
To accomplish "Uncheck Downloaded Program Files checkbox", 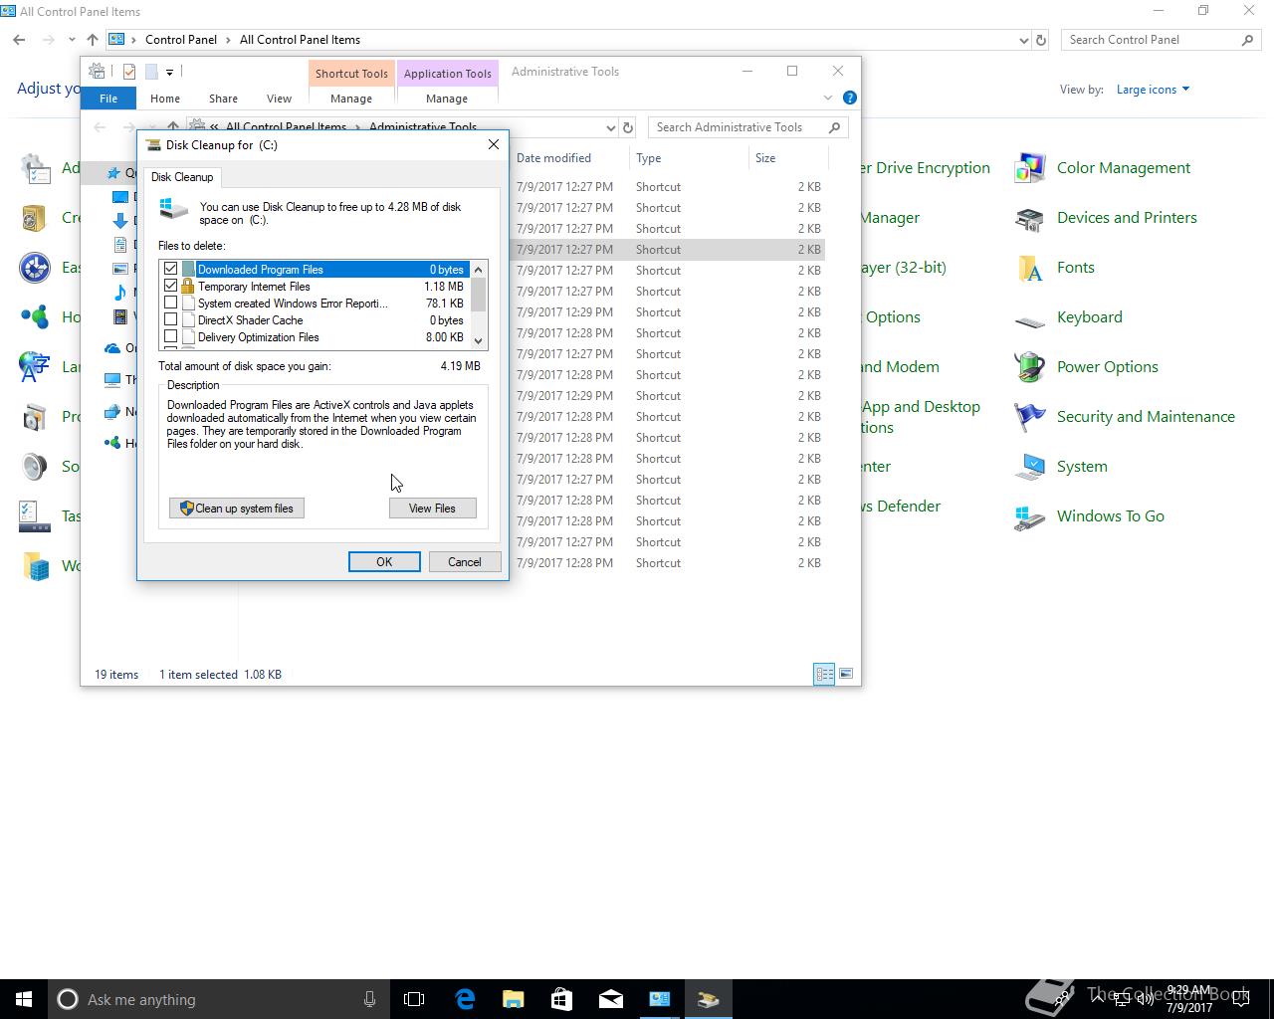I will pos(171,270).
